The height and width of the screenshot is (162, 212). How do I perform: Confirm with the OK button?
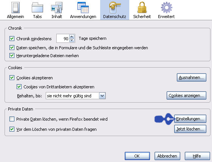137,156
